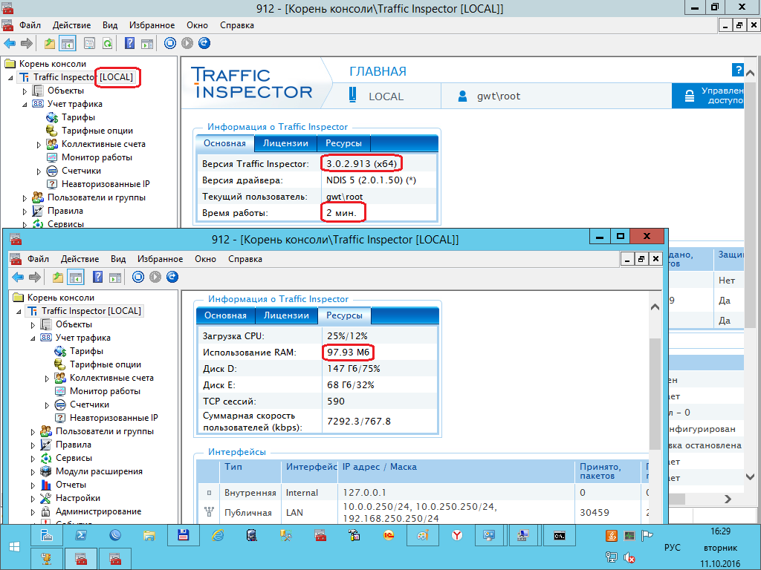Open the Windows Start button
Screen dimensions: 761x570
point(15,547)
